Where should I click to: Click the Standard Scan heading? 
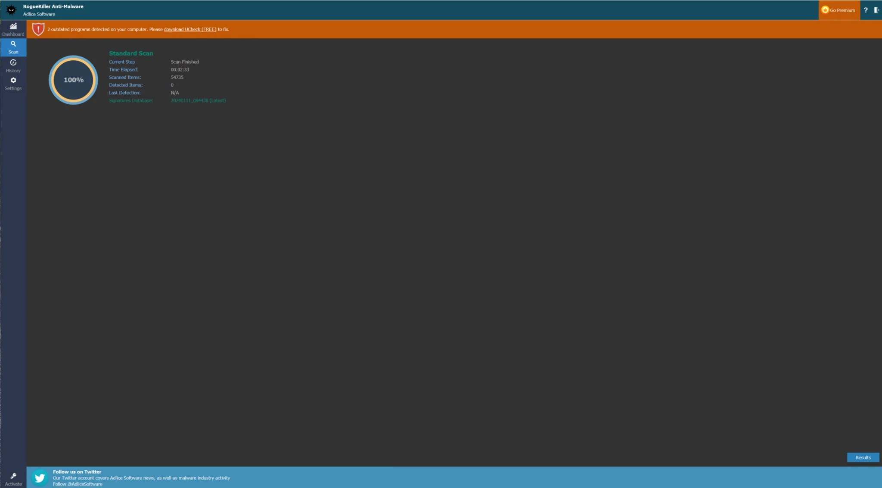131,53
